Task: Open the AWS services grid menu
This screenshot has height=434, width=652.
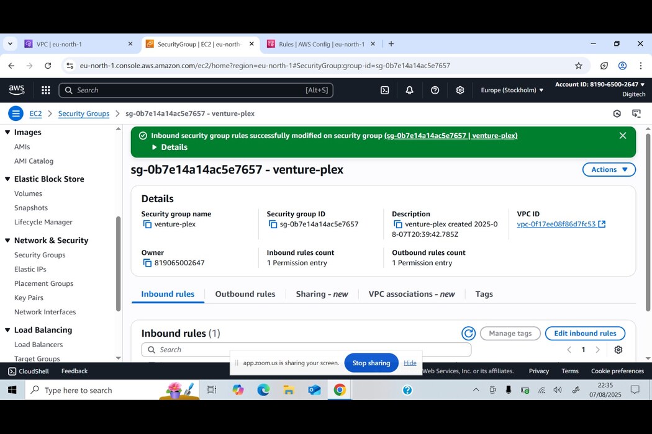Action: point(46,90)
